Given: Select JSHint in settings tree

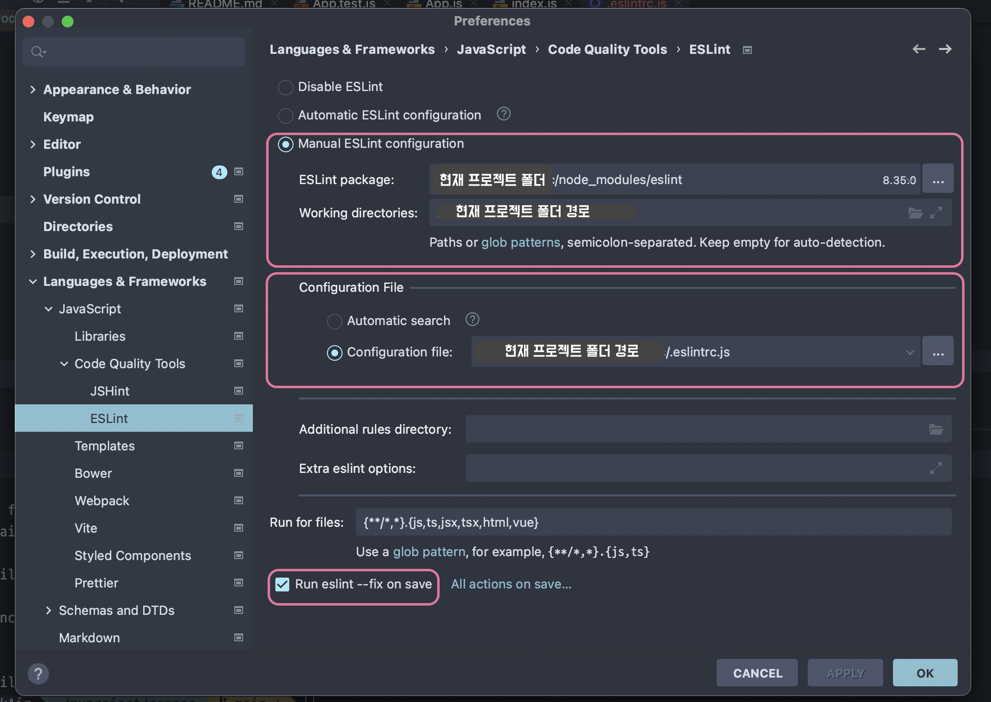Looking at the screenshot, I should tap(110, 391).
